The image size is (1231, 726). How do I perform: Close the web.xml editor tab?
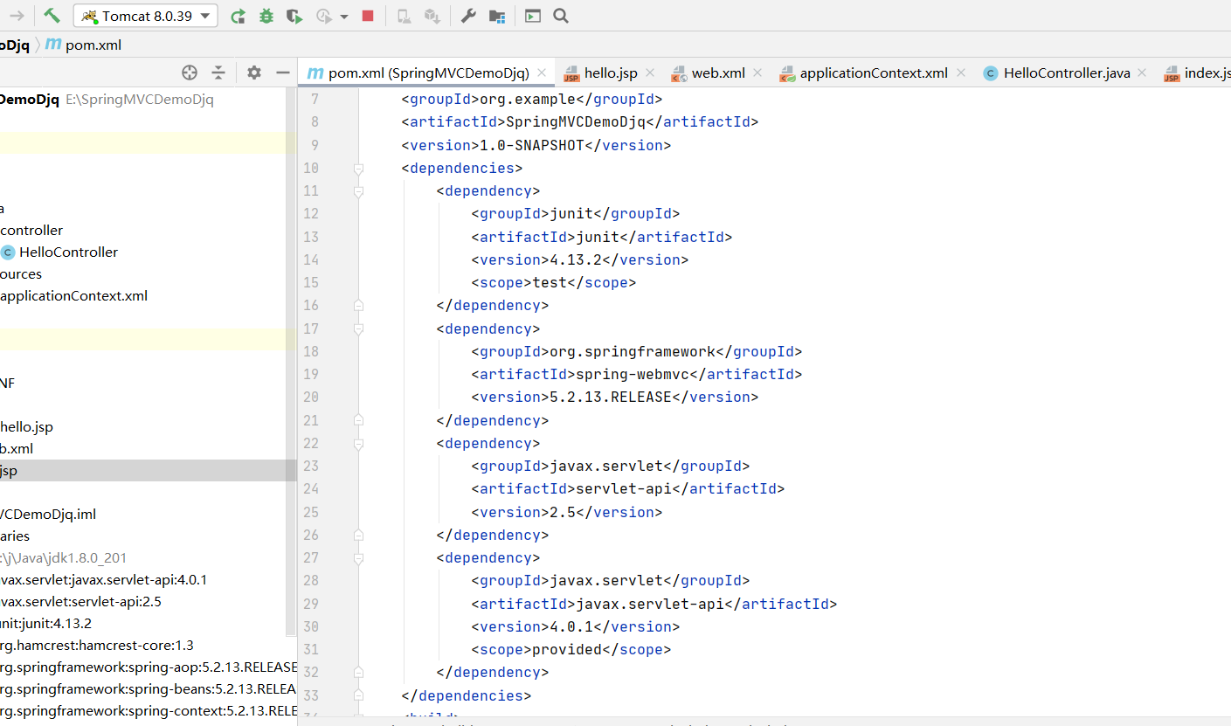point(757,73)
